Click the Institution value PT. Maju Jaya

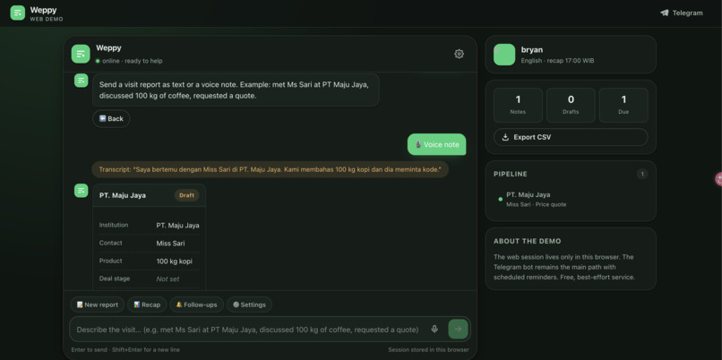[177, 226]
